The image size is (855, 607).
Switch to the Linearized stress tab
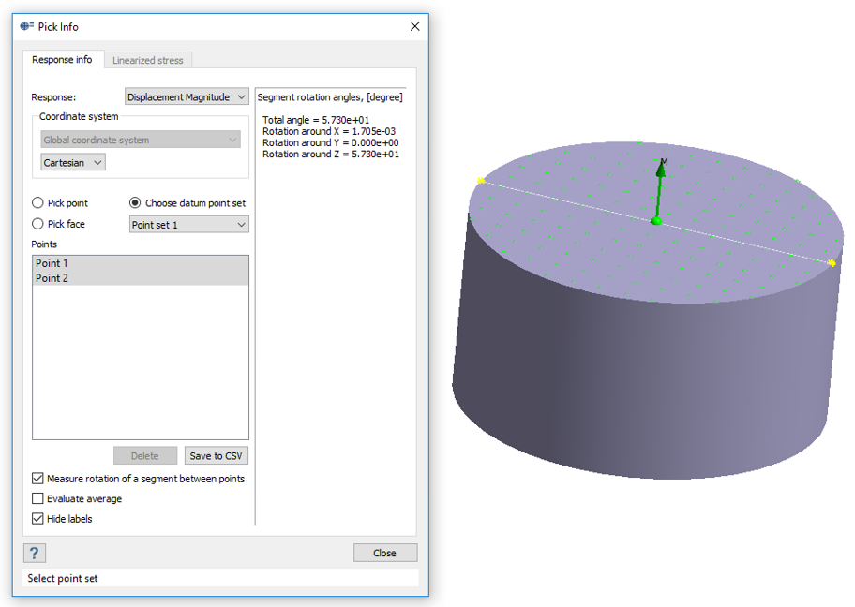coord(147,61)
